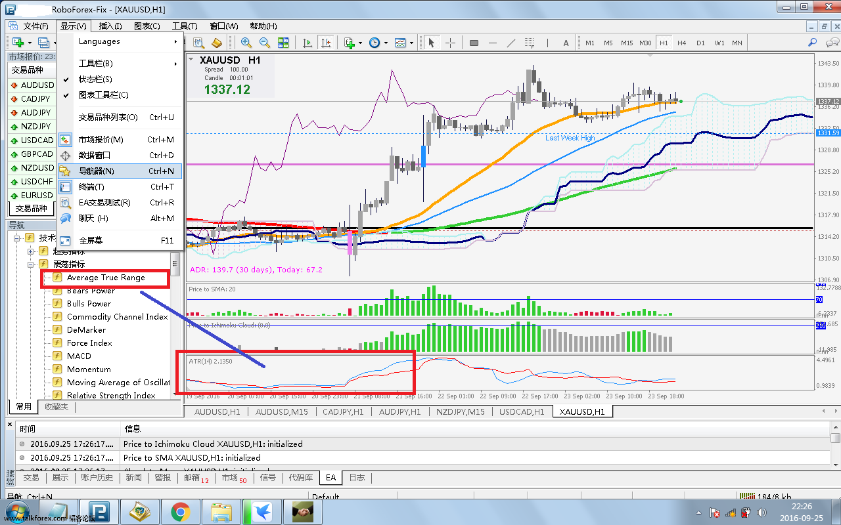Open the New Chart dropdown arrow
841x525 pixels.
point(29,43)
